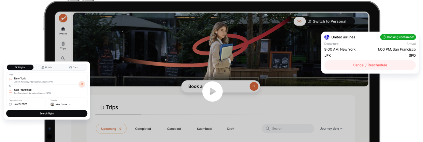
Task: Click the sidebar search magnifier icon
Action: [x=63, y=58]
